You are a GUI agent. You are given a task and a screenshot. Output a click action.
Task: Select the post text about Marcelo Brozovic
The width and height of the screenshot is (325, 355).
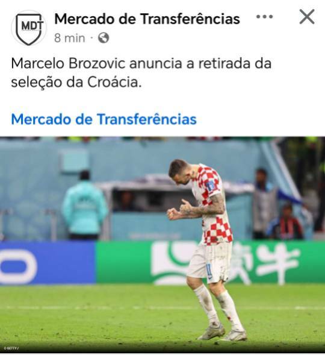click(x=141, y=72)
